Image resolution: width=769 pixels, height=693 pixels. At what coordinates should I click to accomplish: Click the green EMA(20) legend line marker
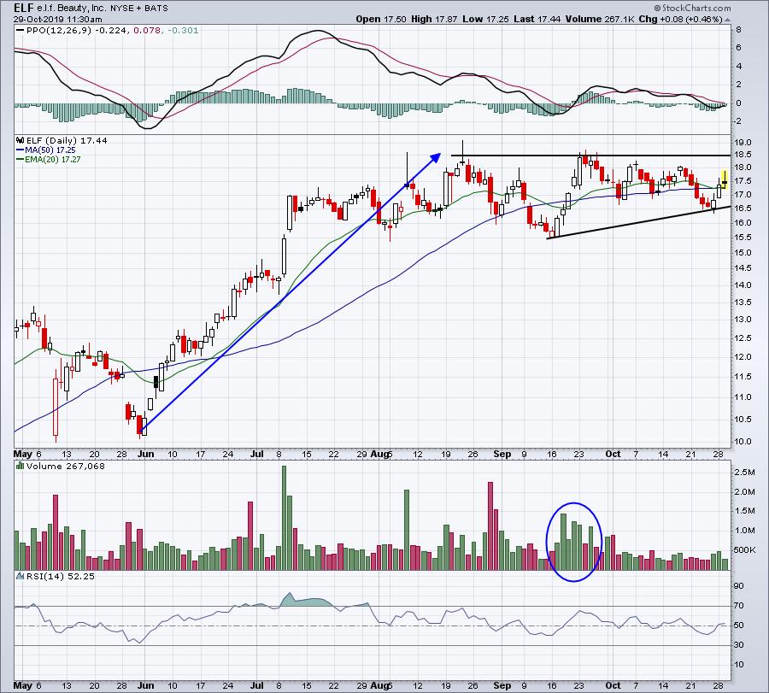pos(20,160)
